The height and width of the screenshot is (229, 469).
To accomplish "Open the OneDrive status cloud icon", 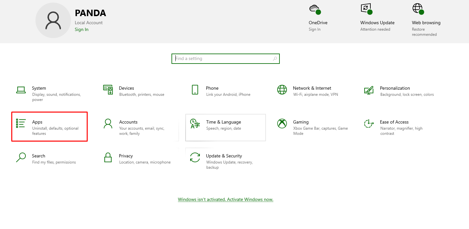I will [x=315, y=9].
